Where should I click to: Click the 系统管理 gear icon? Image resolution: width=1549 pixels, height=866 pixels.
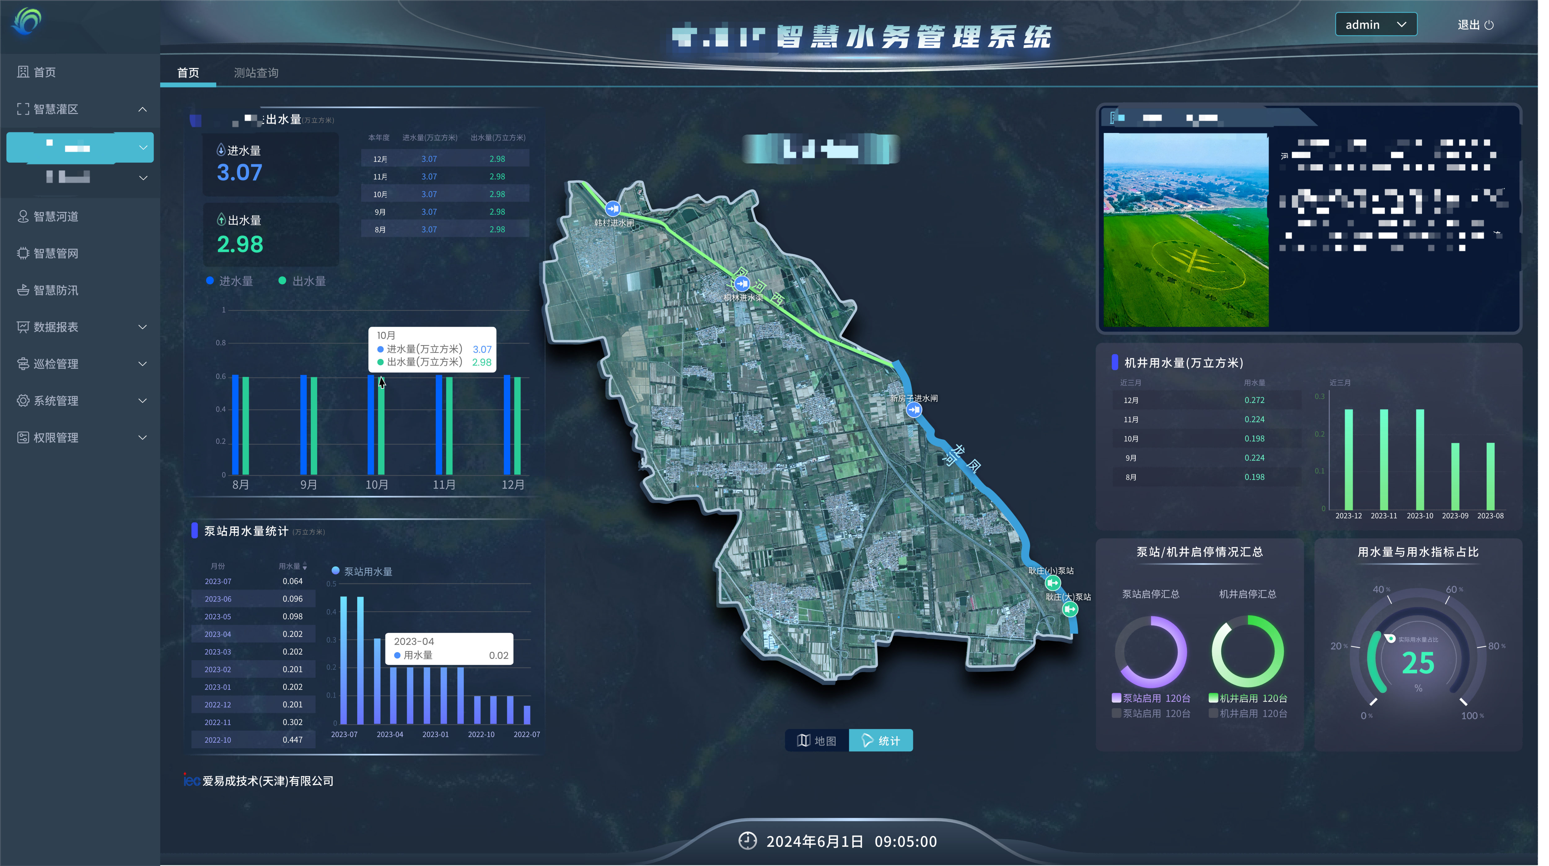(23, 401)
